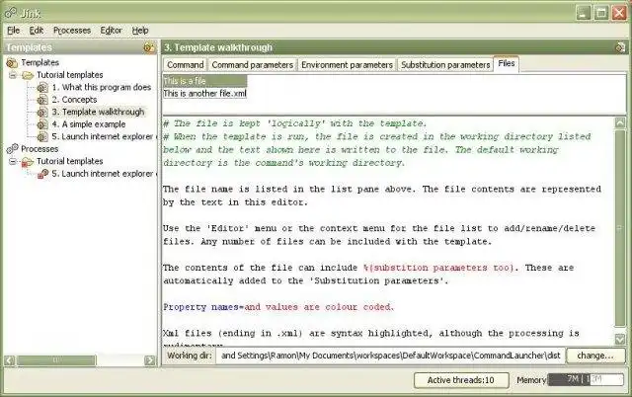Select 'This is another file.xml' in list
632x397 pixels.
click(204, 94)
